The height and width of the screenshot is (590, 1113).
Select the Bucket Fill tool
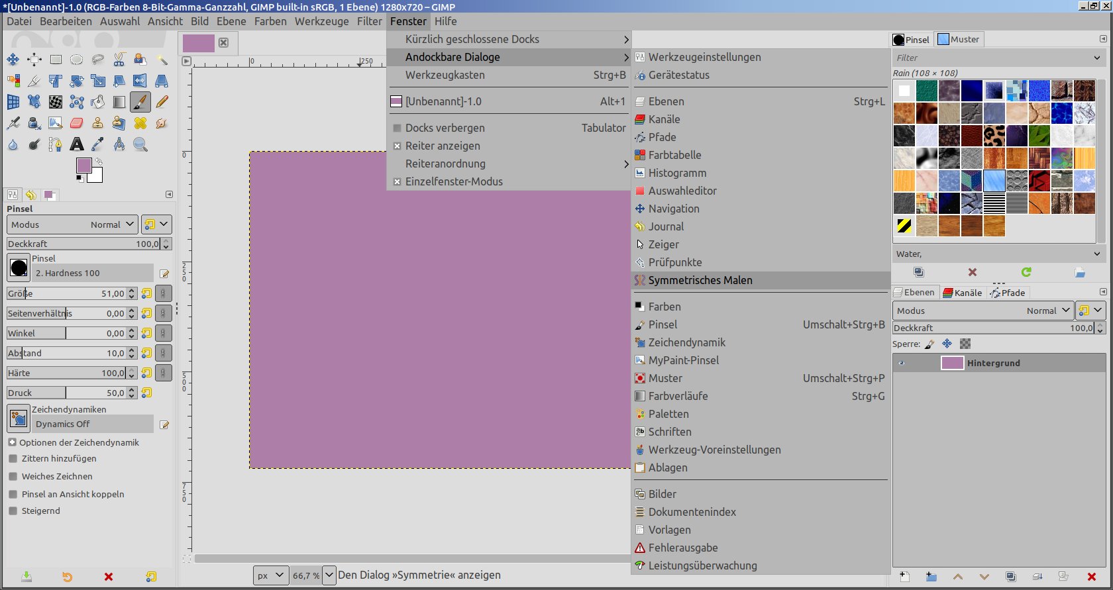pos(98,102)
